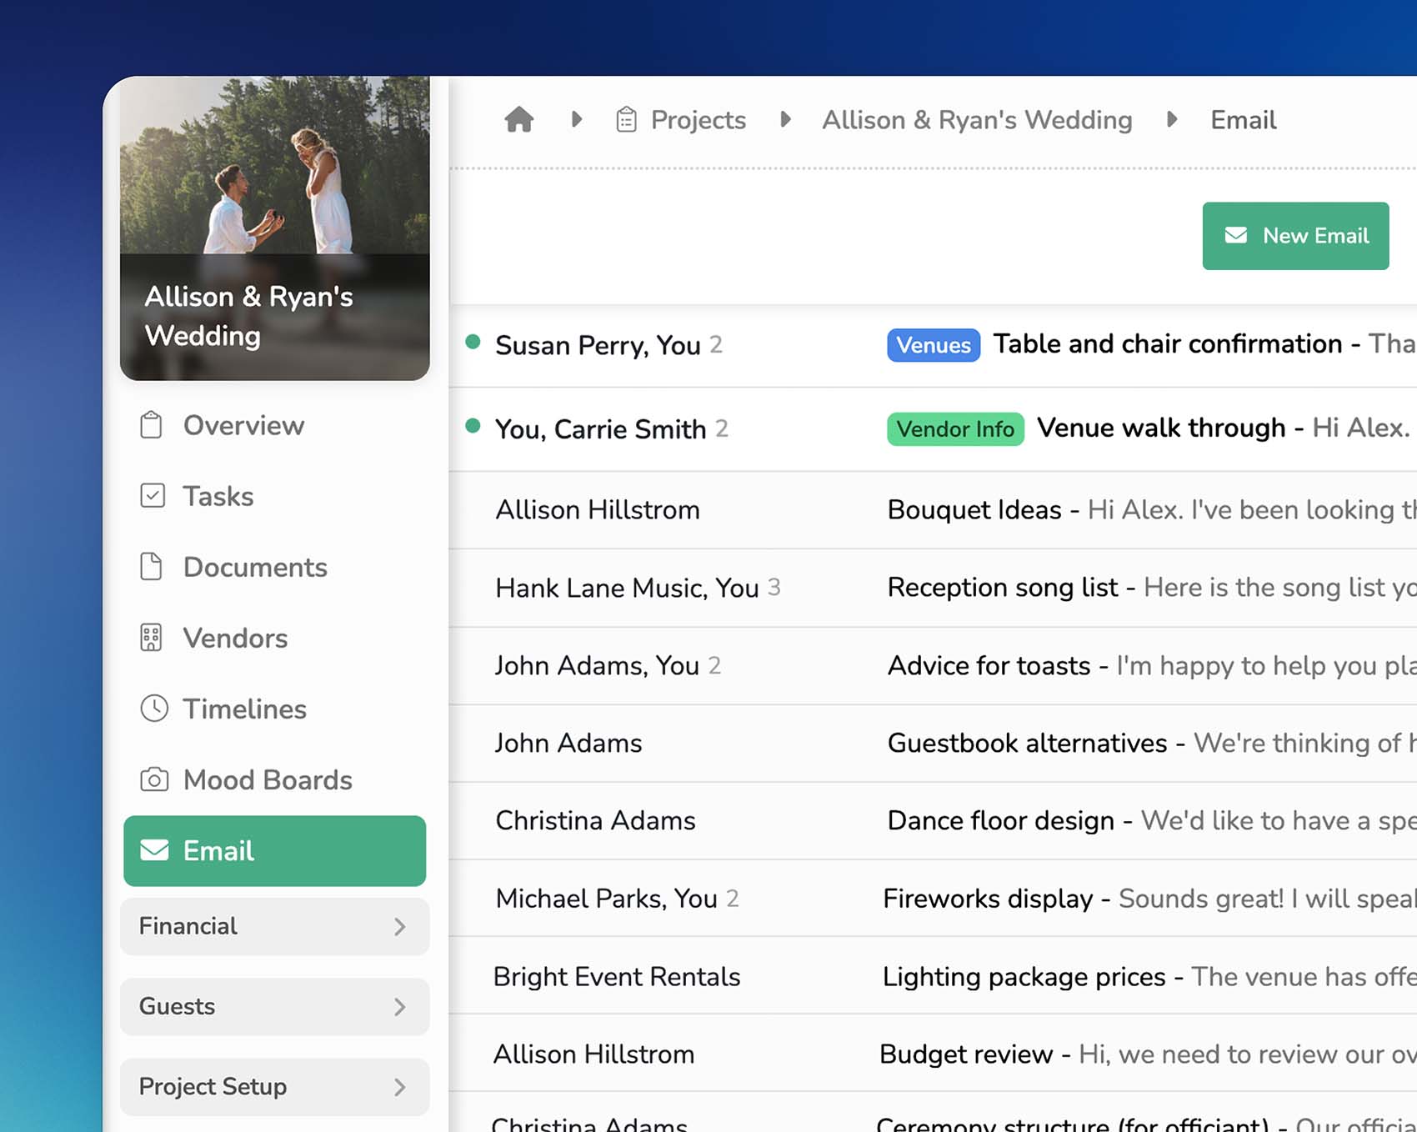Click the Vendors building icon in sidebar
The width and height of the screenshot is (1417, 1132).
click(x=151, y=638)
